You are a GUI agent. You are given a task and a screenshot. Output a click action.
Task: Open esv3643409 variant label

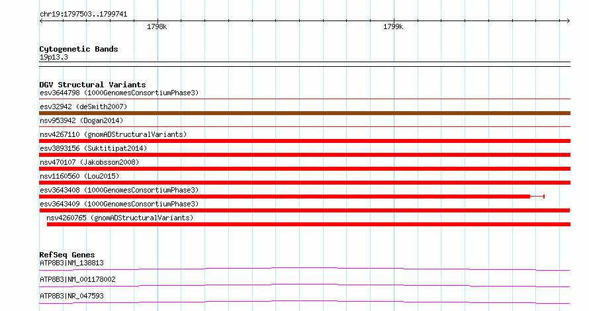click(x=119, y=204)
